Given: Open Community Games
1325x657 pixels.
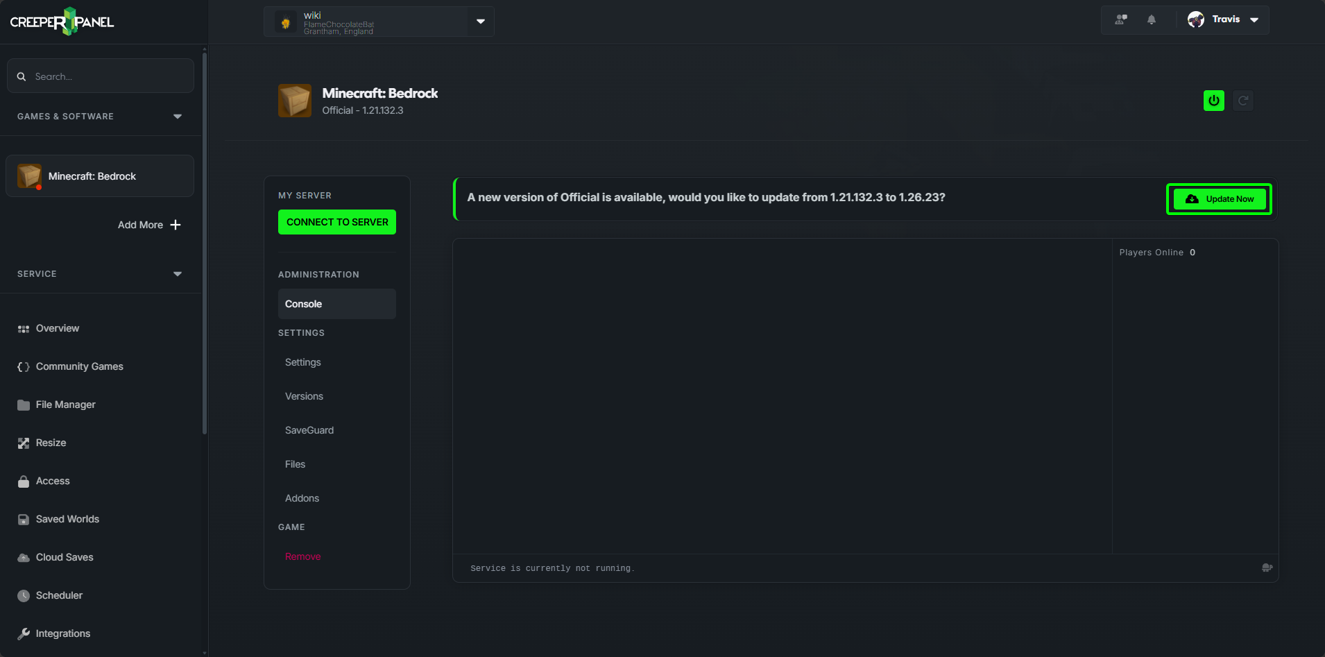Looking at the screenshot, I should click(x=80, y=366).
